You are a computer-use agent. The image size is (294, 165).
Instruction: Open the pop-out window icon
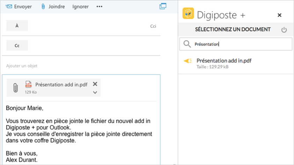click(163, 6)
